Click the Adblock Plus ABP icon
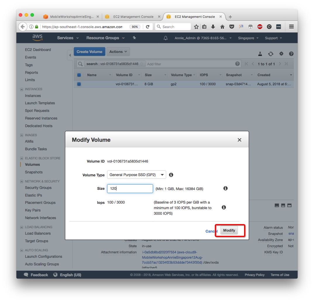This screenshot has height=302, width=314. pyautogui.click(x=260, y=27)
